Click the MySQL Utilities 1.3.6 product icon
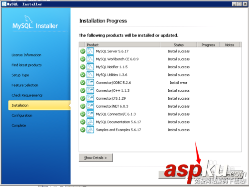The image size is (249, 187). pos(90,75)
